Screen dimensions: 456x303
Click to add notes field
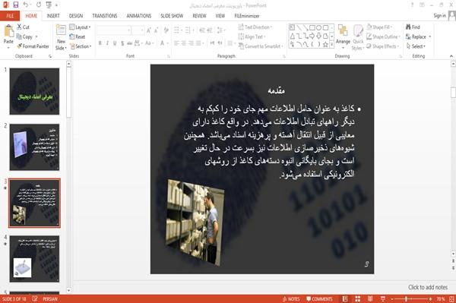(x=427, y=287)
